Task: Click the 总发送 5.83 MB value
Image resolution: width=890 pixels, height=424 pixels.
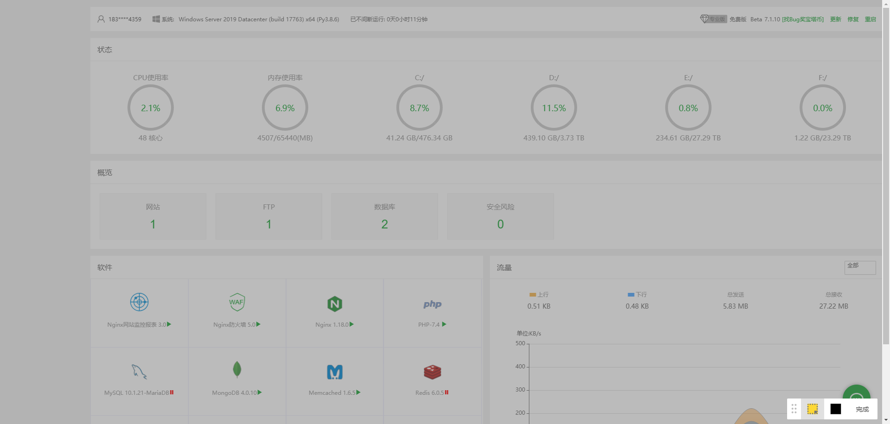Action: pos(735,306)
